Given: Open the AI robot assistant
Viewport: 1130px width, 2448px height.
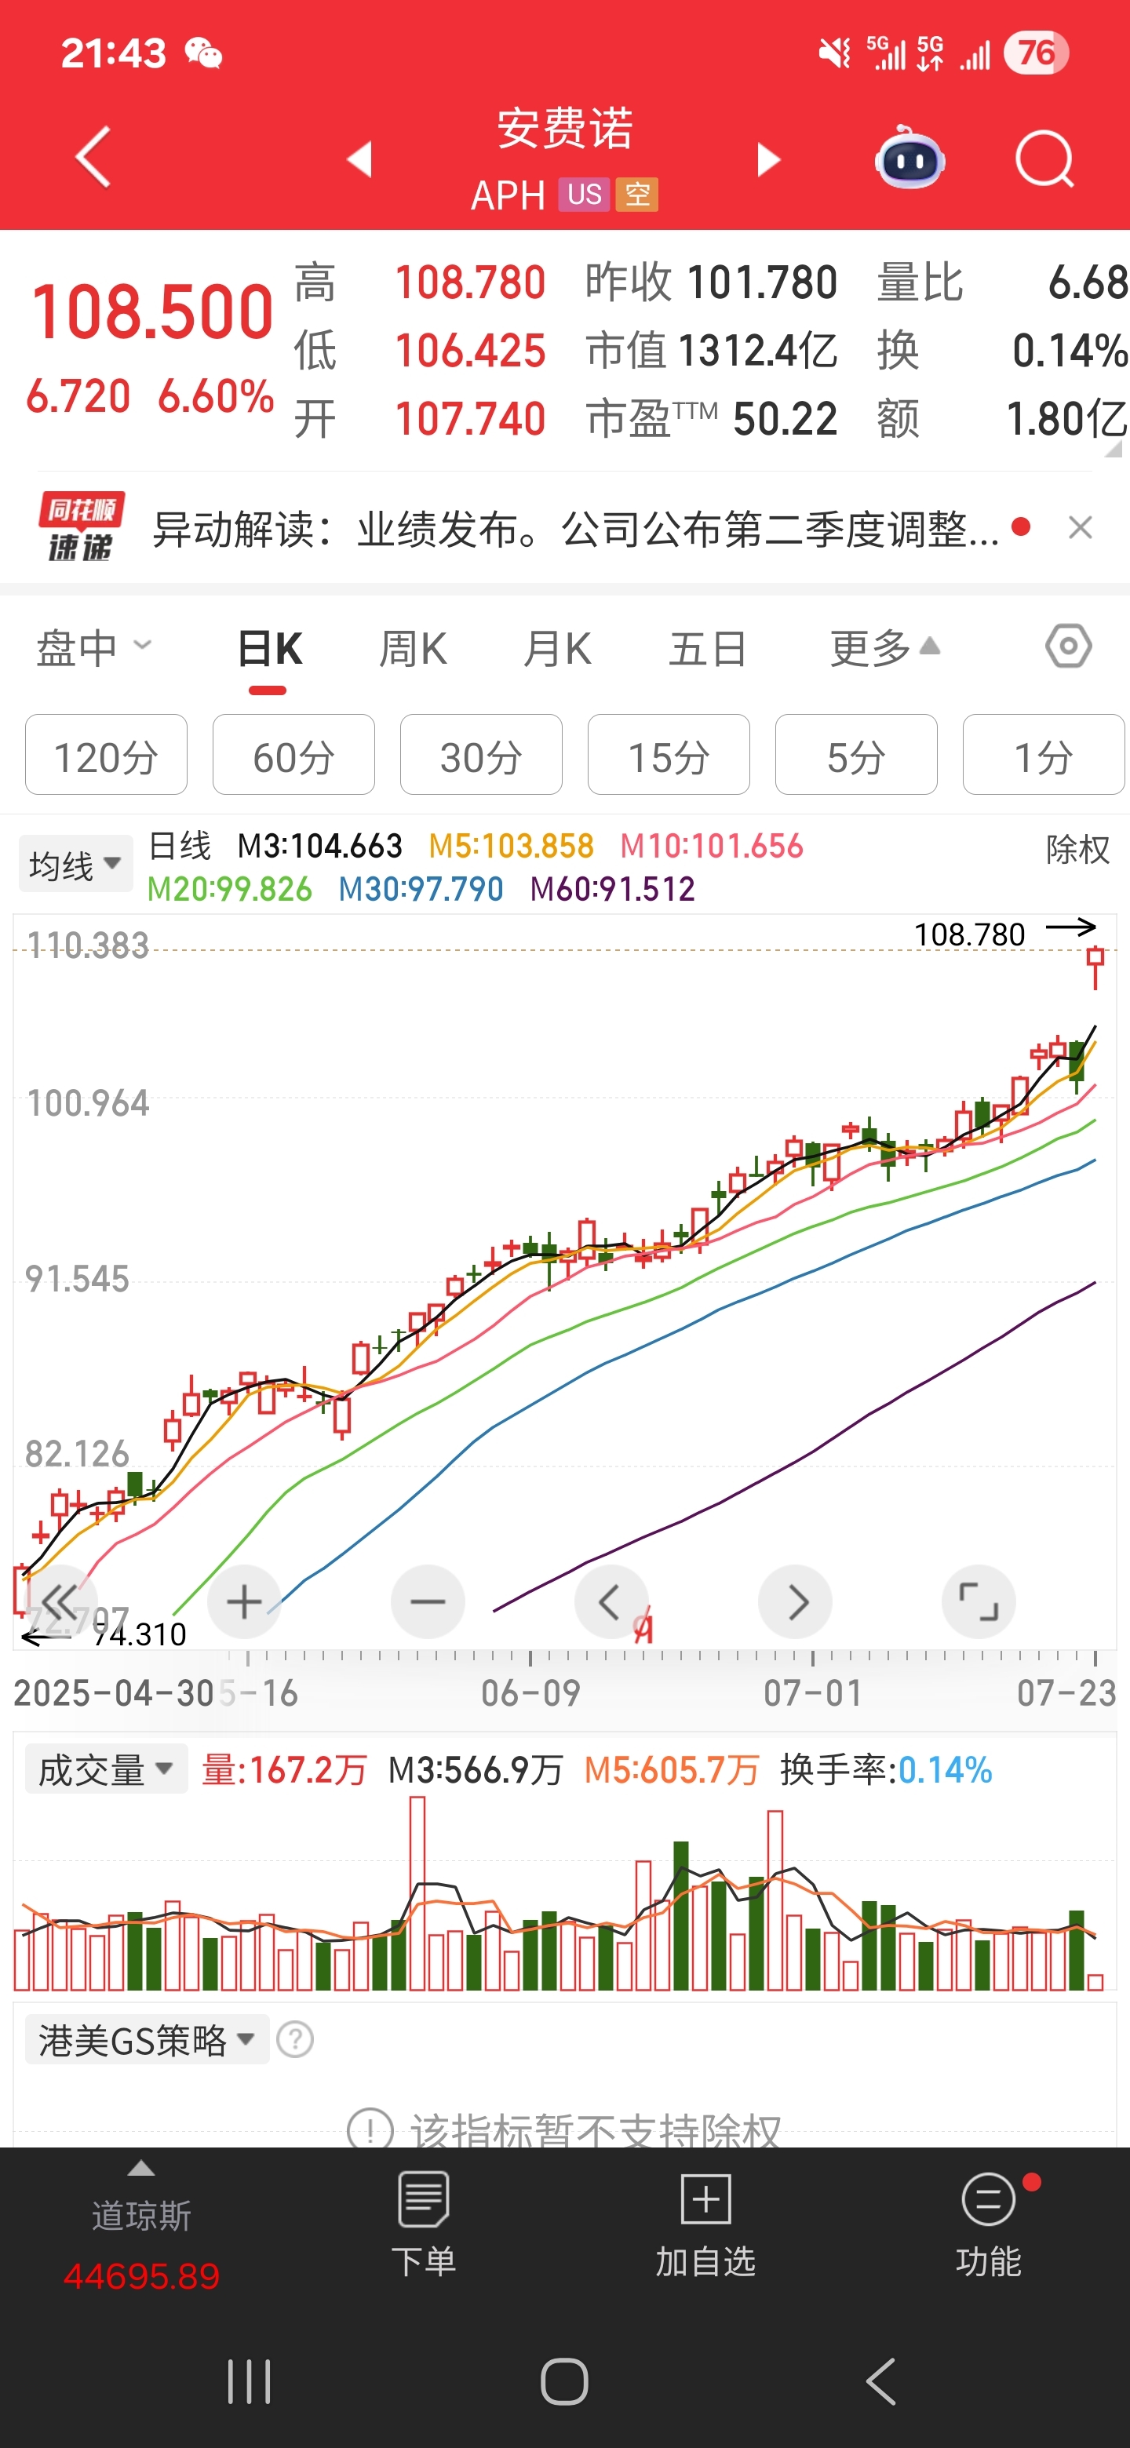Looking at the screenshot, I should [909, 158].
